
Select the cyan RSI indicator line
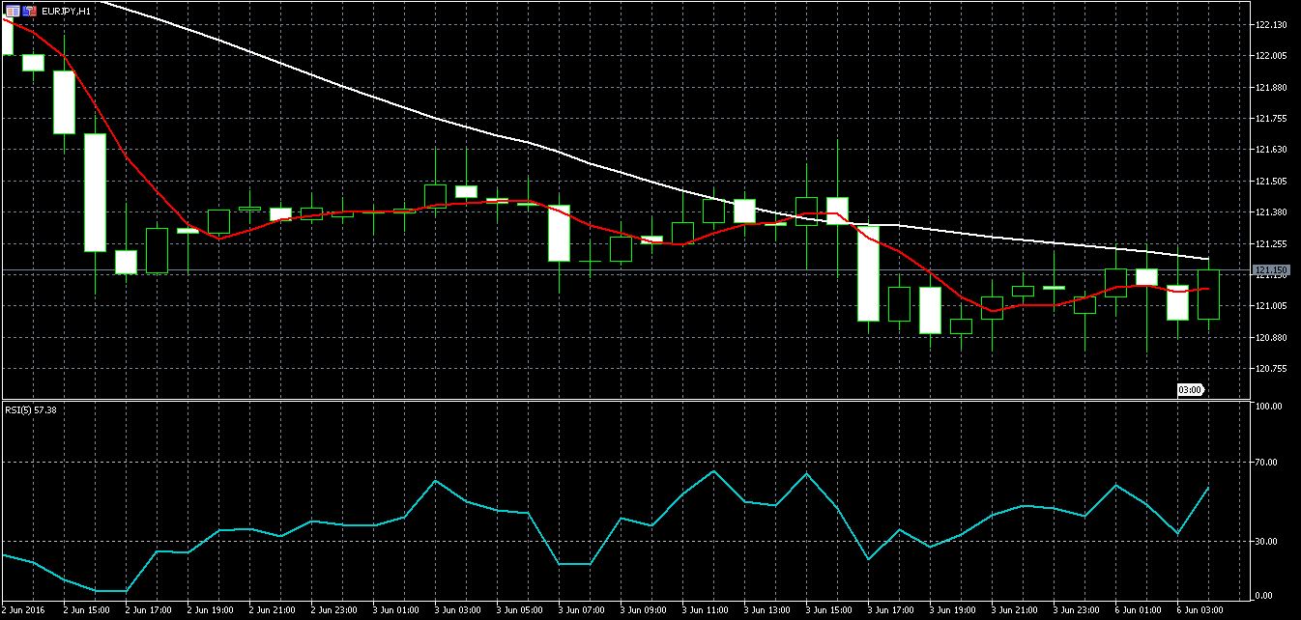(x=435, y=481)
